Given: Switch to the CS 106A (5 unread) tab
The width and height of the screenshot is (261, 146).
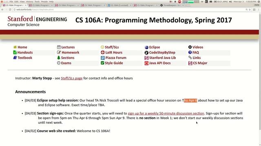Looking at the screenshot, I should [119, 5].
